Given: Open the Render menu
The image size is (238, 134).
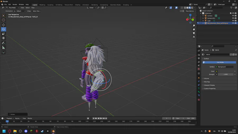Looking at the screenshot, I should coord(15,5).
